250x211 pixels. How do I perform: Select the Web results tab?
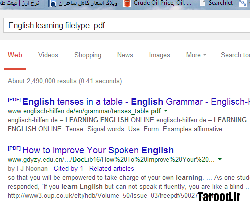(x=15, y=55)
